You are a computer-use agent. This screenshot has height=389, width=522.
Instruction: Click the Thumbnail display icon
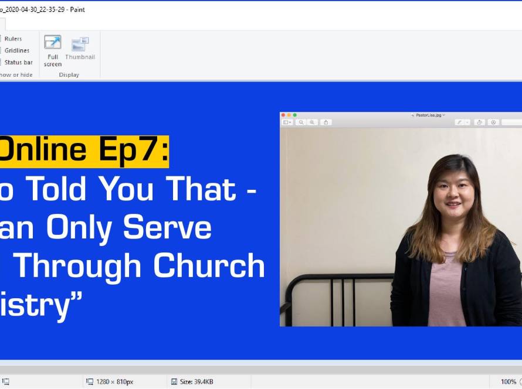[80, 45]
